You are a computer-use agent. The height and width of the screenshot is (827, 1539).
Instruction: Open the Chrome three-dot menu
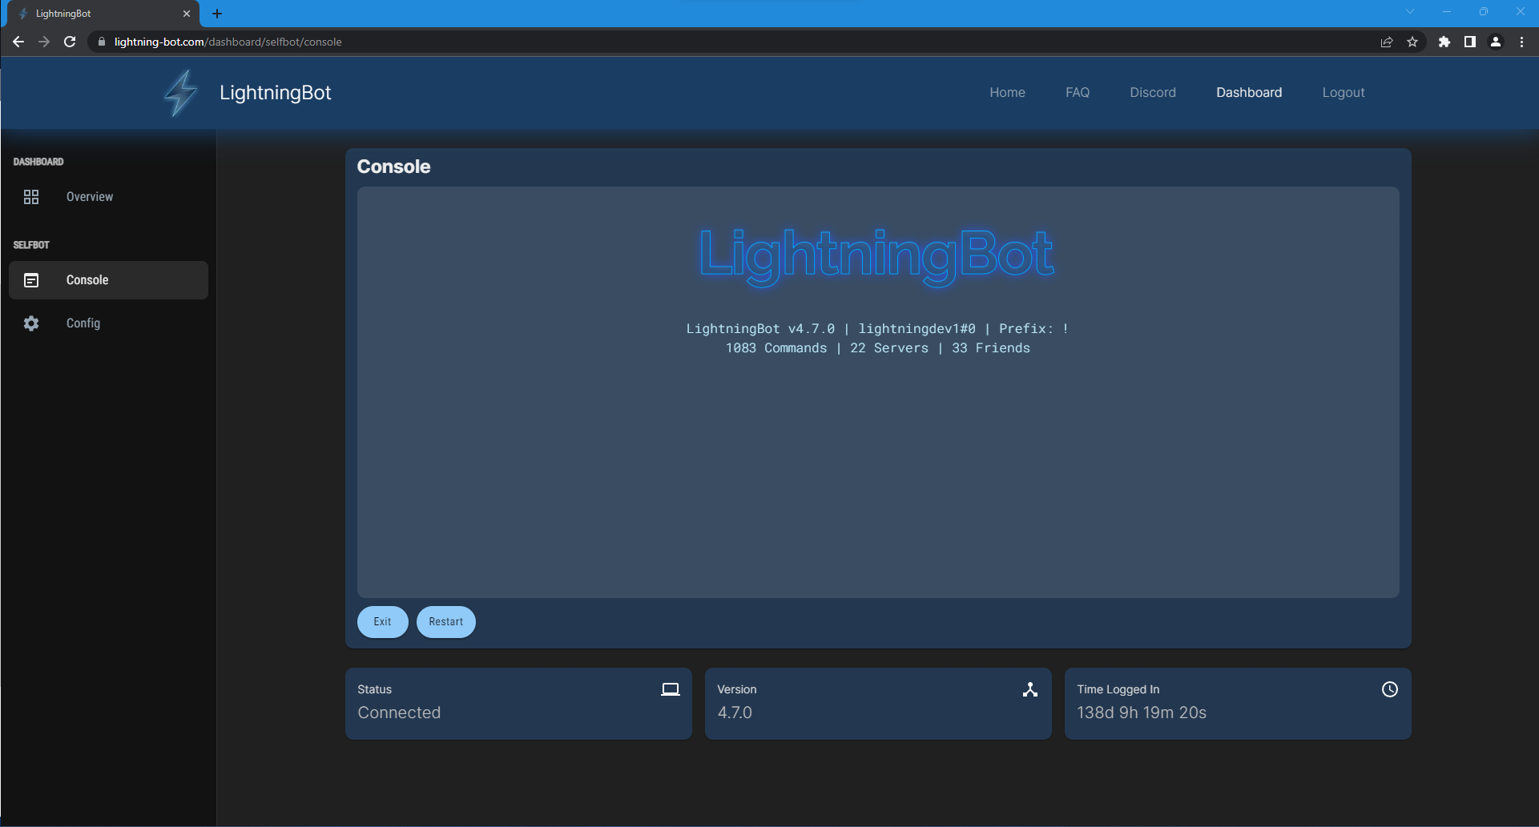pyautogui.click(x=1521, y=42)
